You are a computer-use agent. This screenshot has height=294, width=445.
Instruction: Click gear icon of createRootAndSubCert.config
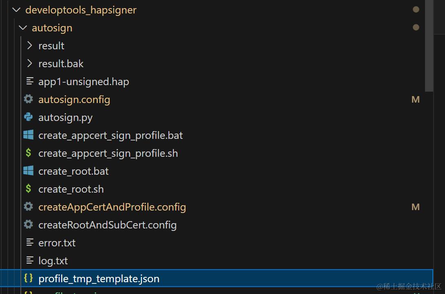tap(29, 224)
